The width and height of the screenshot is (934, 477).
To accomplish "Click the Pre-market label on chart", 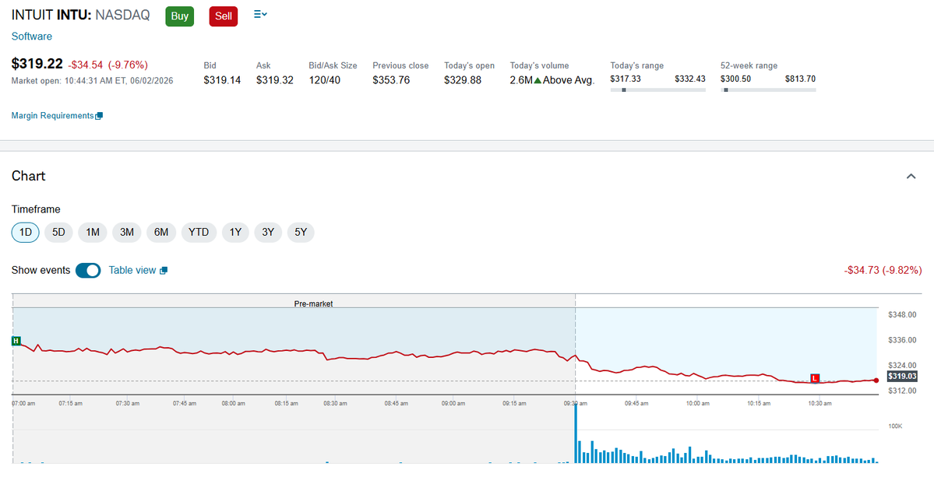I will [x=313, y=303].
